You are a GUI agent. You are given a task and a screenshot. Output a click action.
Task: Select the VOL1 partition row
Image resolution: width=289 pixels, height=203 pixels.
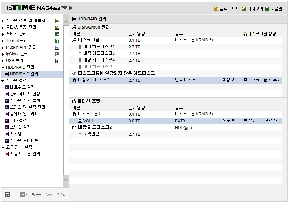pyautogui.click(x=176, y=121)
